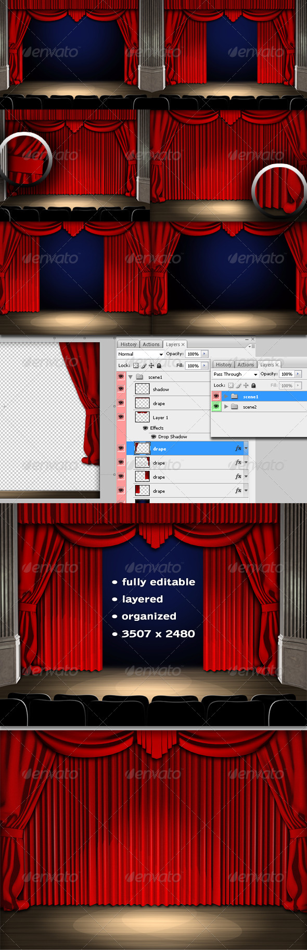Select the shadow layer thumbnail
The width and height of the screenshot is (307, 950).
point(142,389)
